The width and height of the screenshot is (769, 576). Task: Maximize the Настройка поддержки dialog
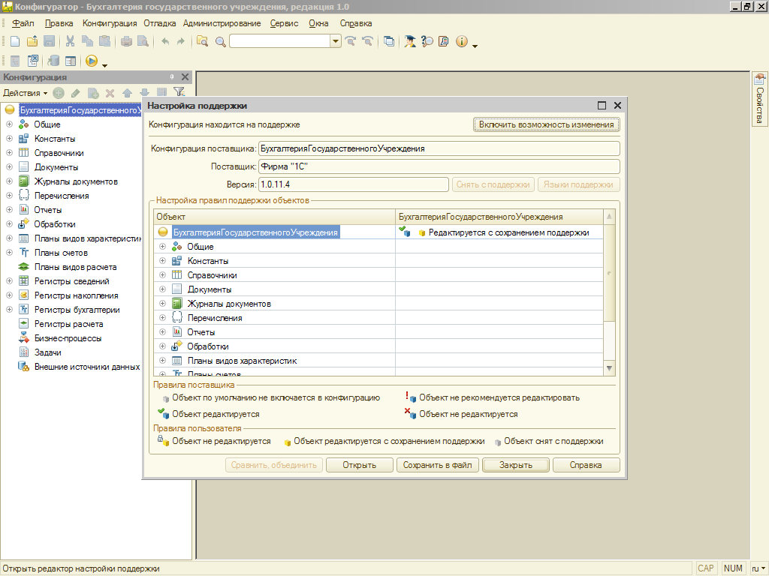[602, 105]
